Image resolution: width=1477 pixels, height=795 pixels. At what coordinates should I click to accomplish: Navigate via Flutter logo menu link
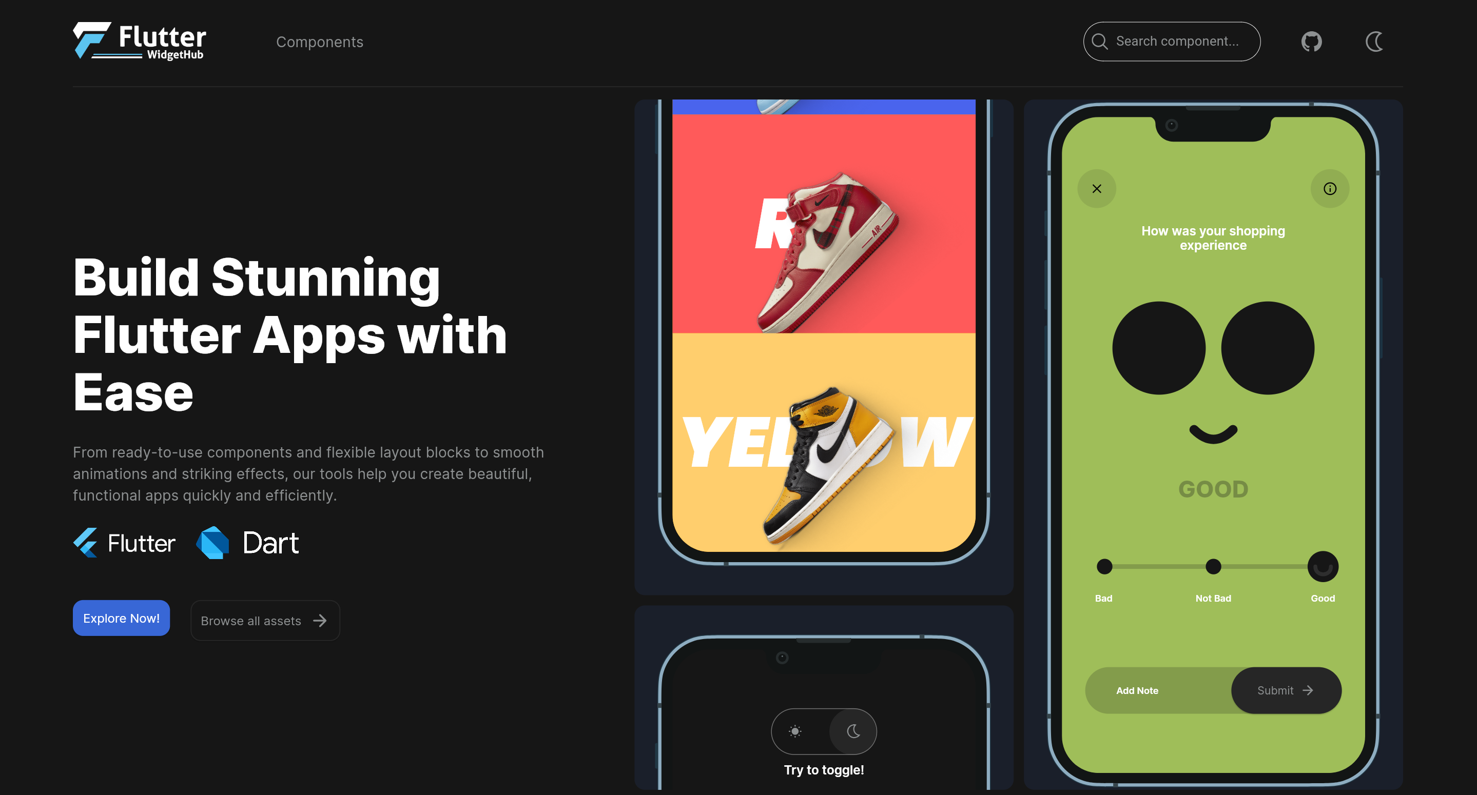coord(141,40)
